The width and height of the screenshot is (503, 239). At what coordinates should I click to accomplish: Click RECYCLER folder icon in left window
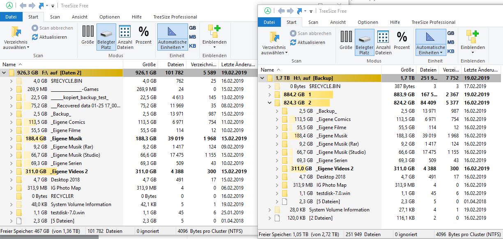click(19, 196)
